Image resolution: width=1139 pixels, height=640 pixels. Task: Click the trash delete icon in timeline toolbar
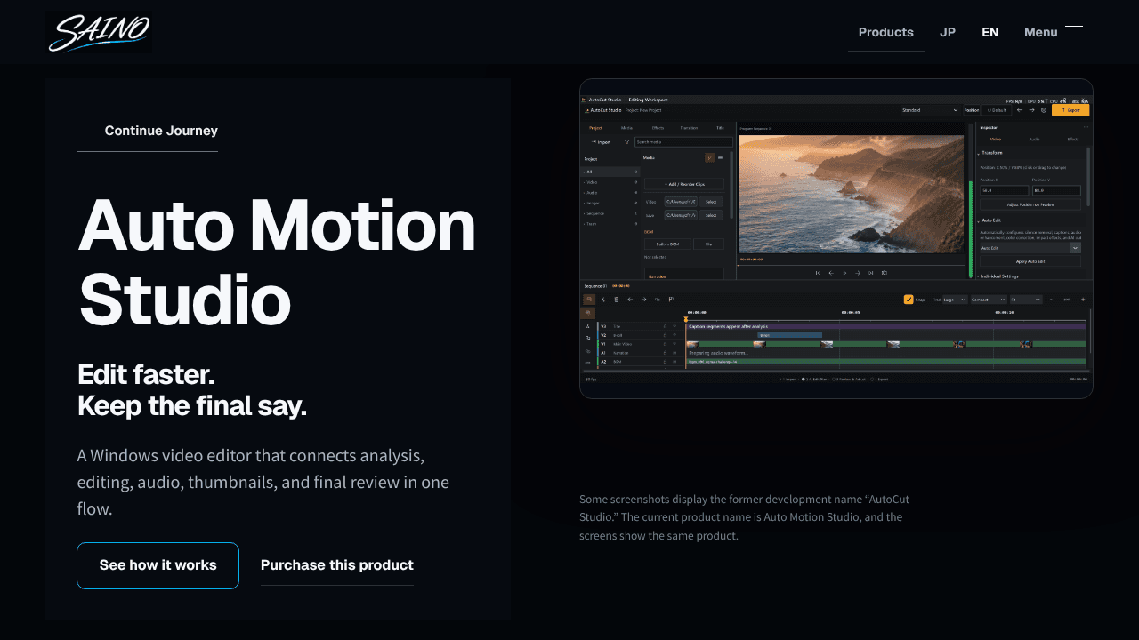[617, 300]
